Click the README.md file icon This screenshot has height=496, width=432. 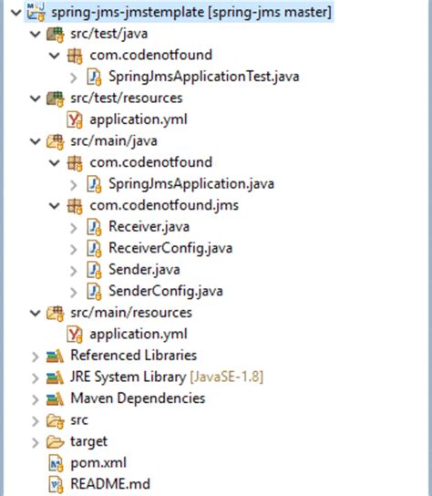(56, 485)
